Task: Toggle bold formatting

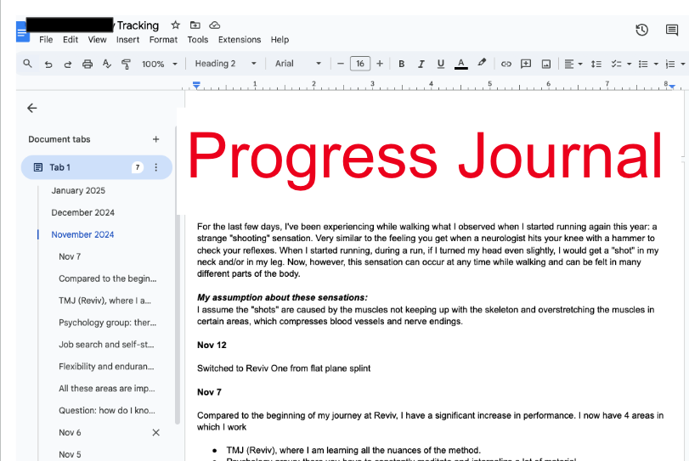Action: coord(401,64)
